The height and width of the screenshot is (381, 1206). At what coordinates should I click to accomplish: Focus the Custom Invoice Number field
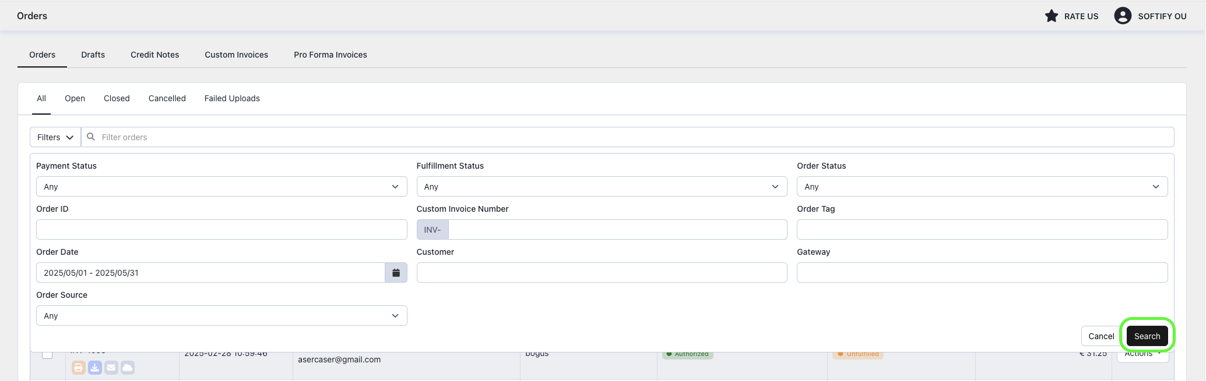click(x=617, y=230)
